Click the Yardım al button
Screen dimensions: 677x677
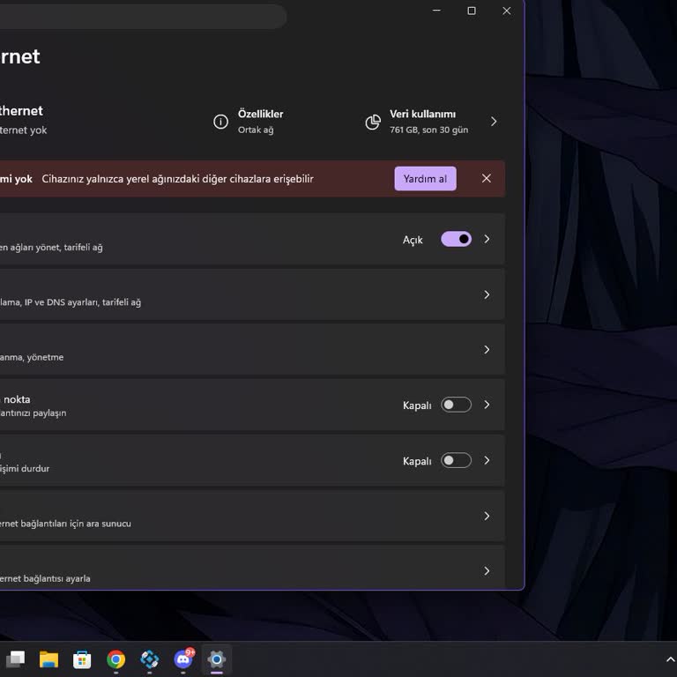pyautogui.click(x=425, y=178)
